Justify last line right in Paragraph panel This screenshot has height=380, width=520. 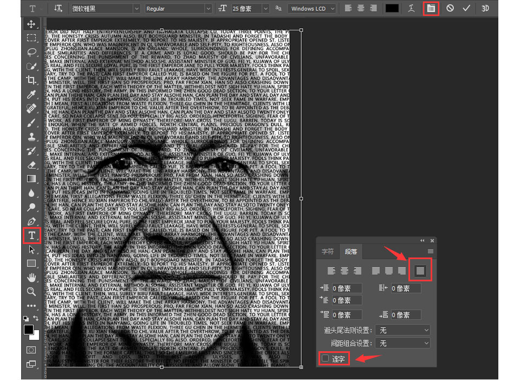[401, 271]
